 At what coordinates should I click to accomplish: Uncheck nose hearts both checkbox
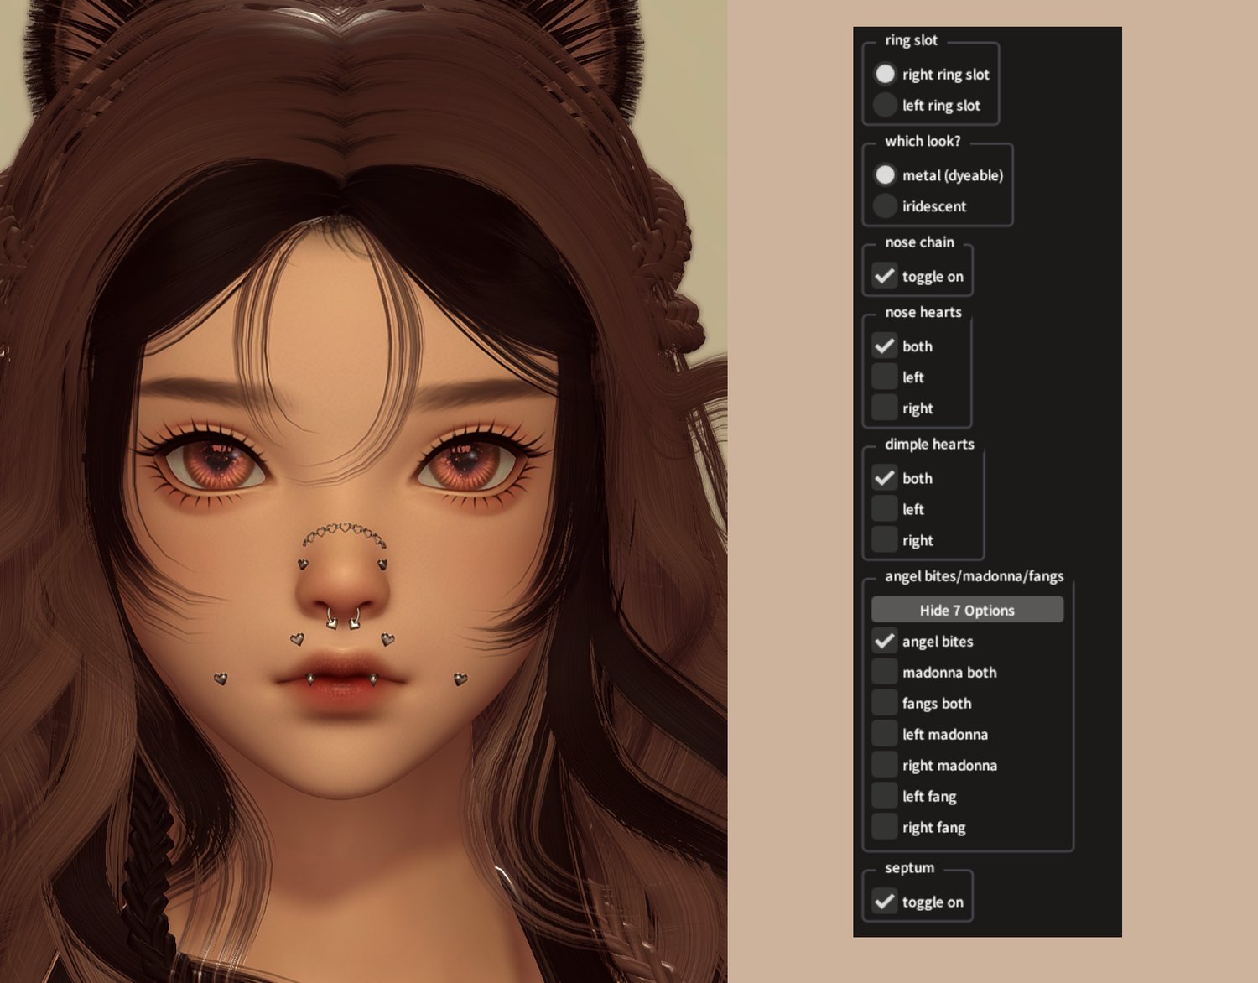coord(884,346)
